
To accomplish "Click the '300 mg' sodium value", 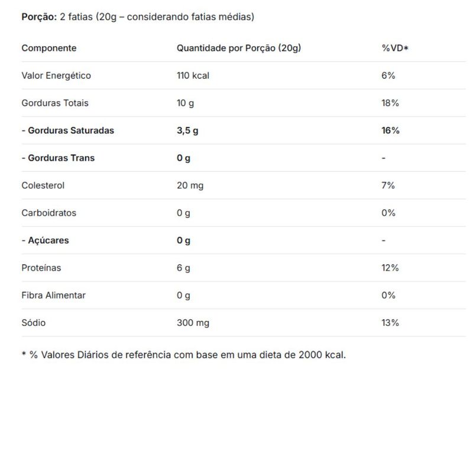I will tap(193, 323).
